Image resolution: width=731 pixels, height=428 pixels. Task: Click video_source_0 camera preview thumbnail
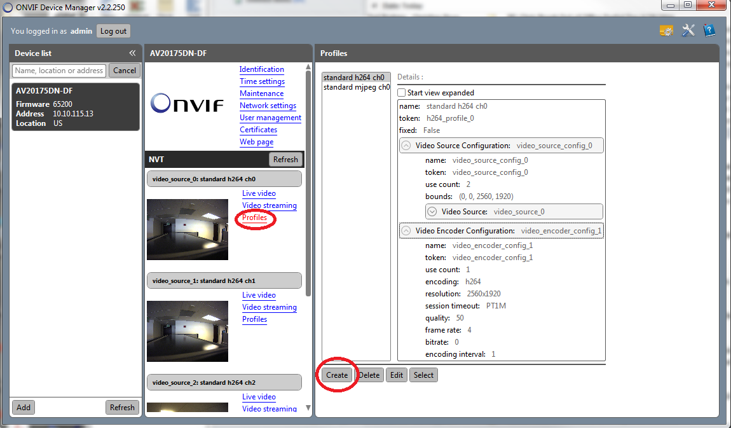[x=188, y=230]
